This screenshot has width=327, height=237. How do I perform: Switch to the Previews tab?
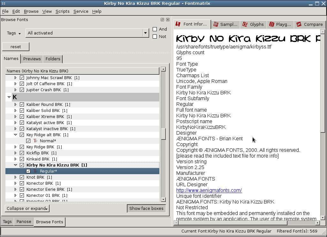pyautogui.click(x=32, y=59)
